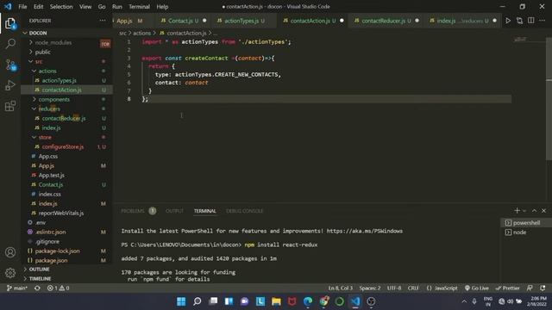The width and height of the screenshot is (552, 310).
Task: Open the View menu
Action: [85, 7]
